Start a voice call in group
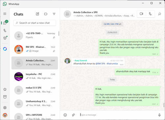Screen dimensions: 165x120 (150, 14)
